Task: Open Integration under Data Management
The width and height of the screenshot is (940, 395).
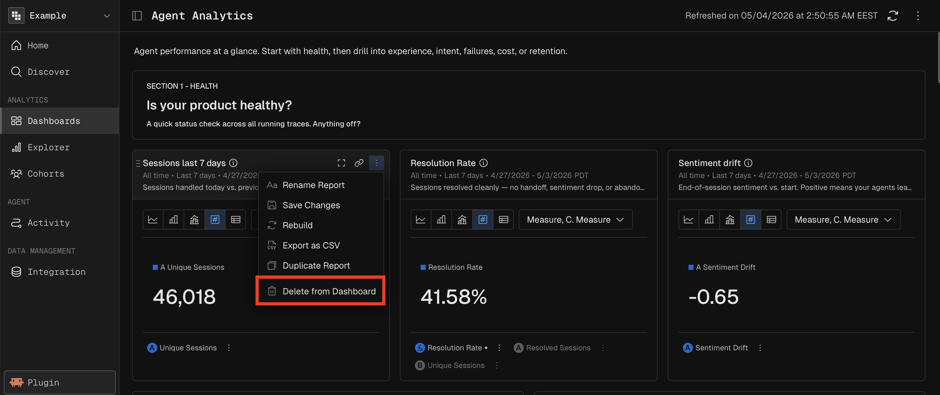Action: tap(59, 272)
